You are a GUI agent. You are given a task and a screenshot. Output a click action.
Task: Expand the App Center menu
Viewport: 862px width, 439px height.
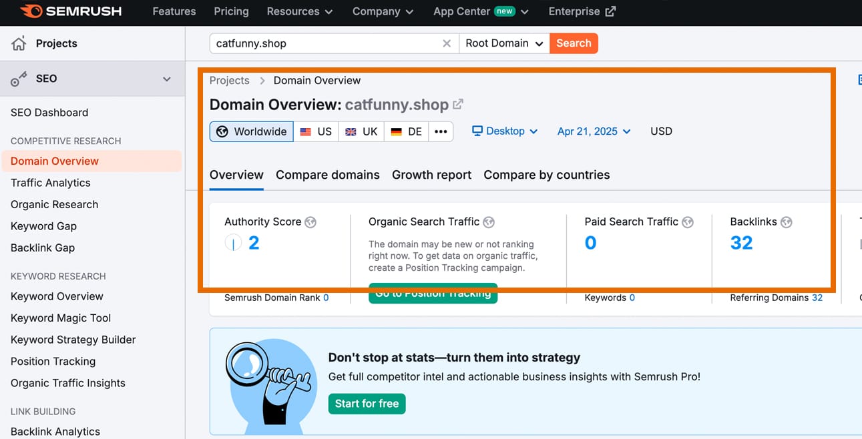click(x=481, y=11)
